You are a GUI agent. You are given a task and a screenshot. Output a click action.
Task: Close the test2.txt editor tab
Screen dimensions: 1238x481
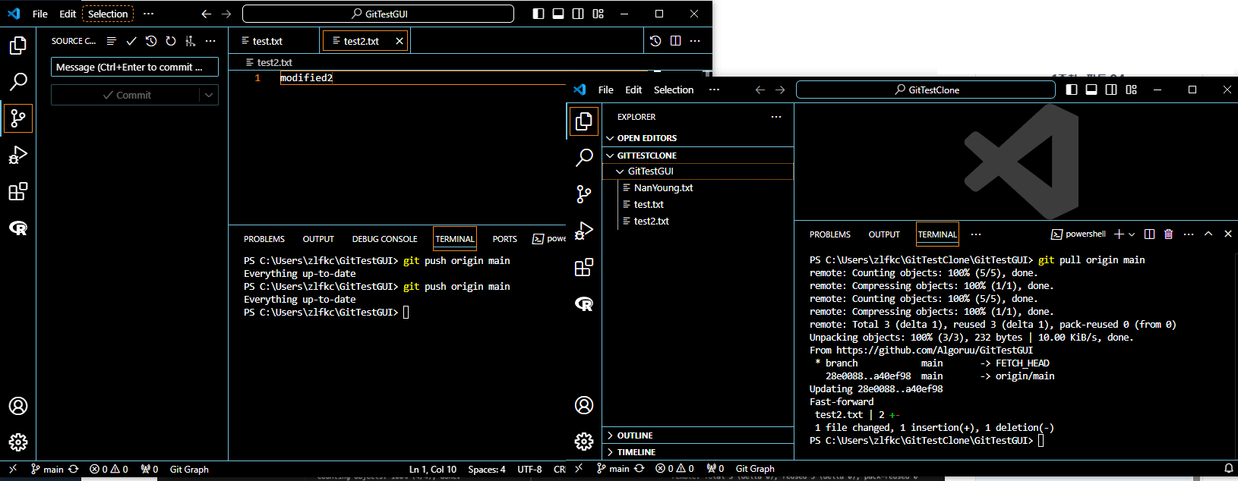pyautogui.click(x=400, y=41)
